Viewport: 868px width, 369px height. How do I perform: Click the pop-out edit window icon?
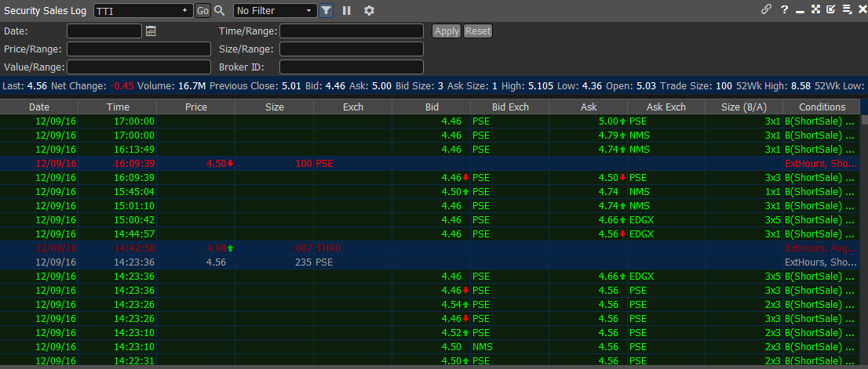pyautogui.click(x=831, y=9)
